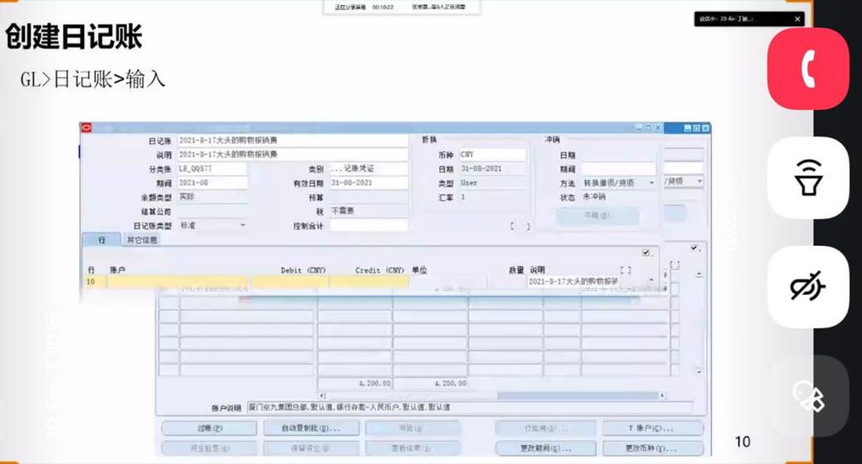The height and width of the screenshot is (464, 862).
Task: Click the crossed-out eye hide icon
Action: pos(807,286)
